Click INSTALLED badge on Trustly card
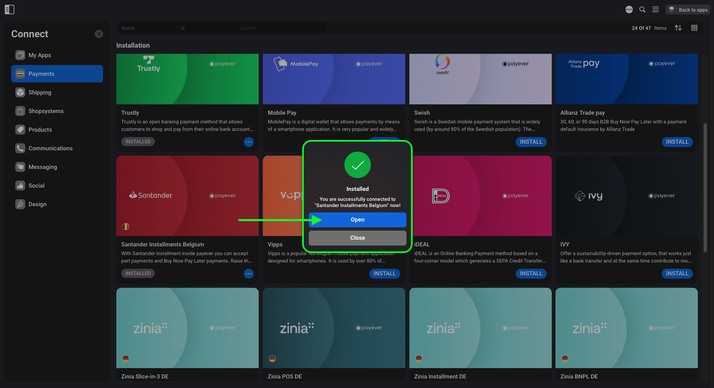The height and width of the screenshot is (388, 714). click(138, 142)
